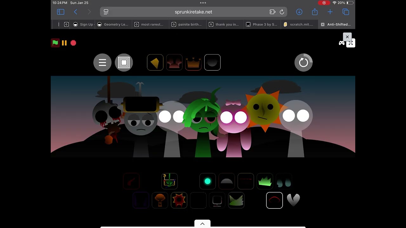Pick the orange tree sound icon
The width and height of the screenshot is (406, 228).
(x=160, y=200)
